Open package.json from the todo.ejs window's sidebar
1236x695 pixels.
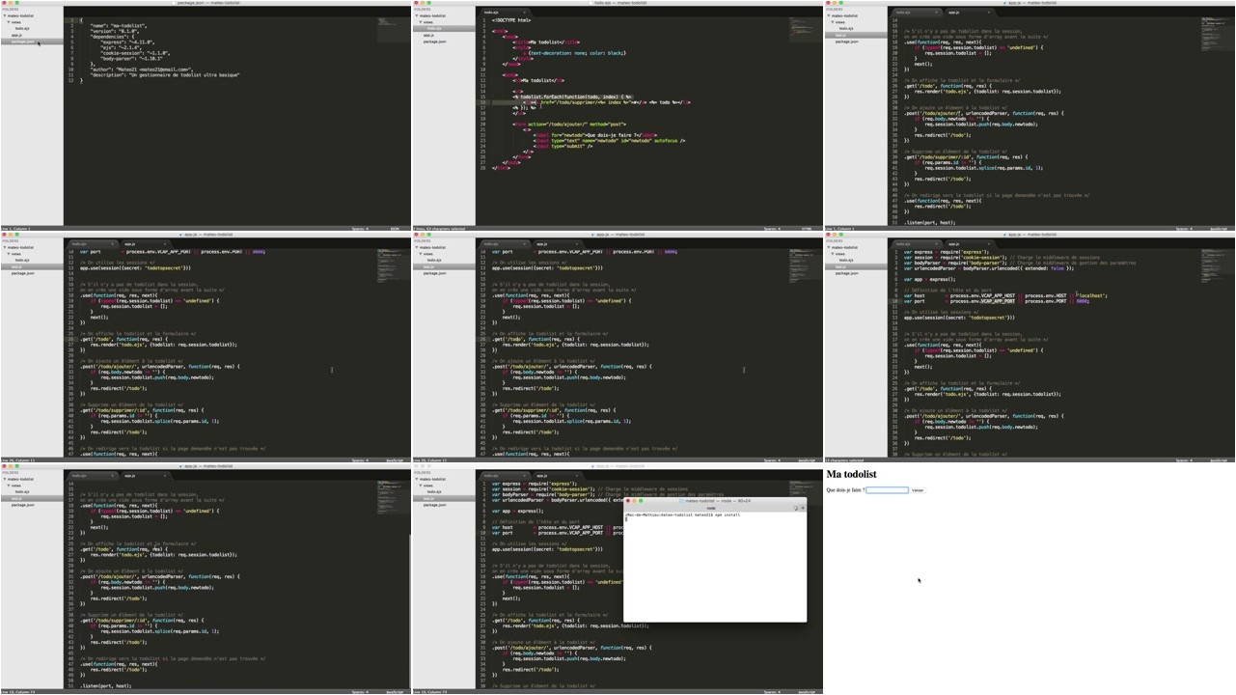pos(434,42)
